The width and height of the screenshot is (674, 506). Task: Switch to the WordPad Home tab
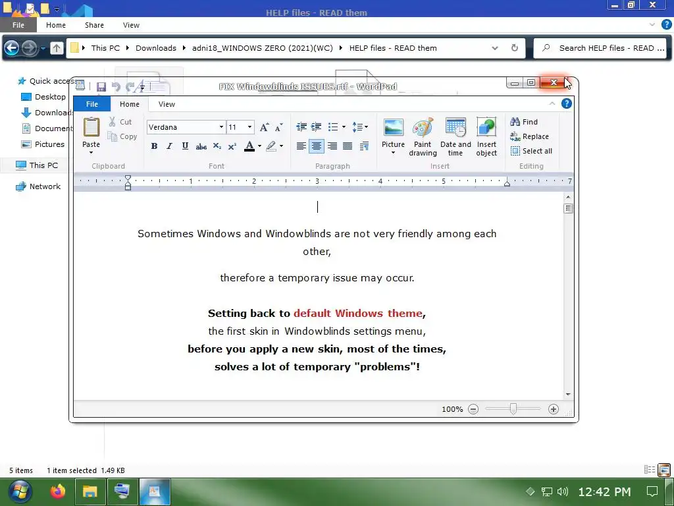point(130,104)
